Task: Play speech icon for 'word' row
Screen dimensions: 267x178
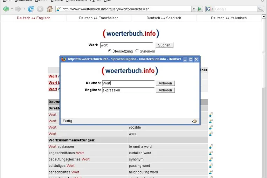Action: tap(211, 134)
